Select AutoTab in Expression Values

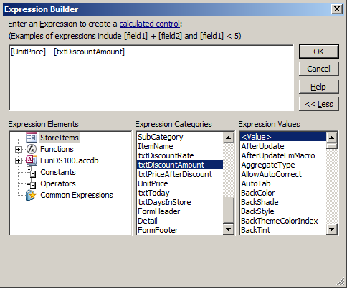pyautogui.click(x=283, y=183)
